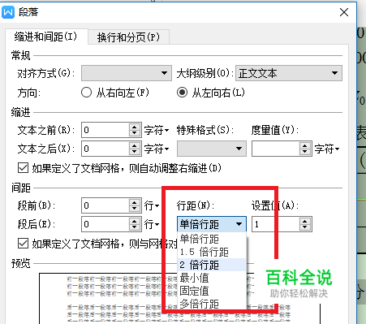Click the paragraph 预览 preview box
The image size is (366, 324).
tap(180, 298)
